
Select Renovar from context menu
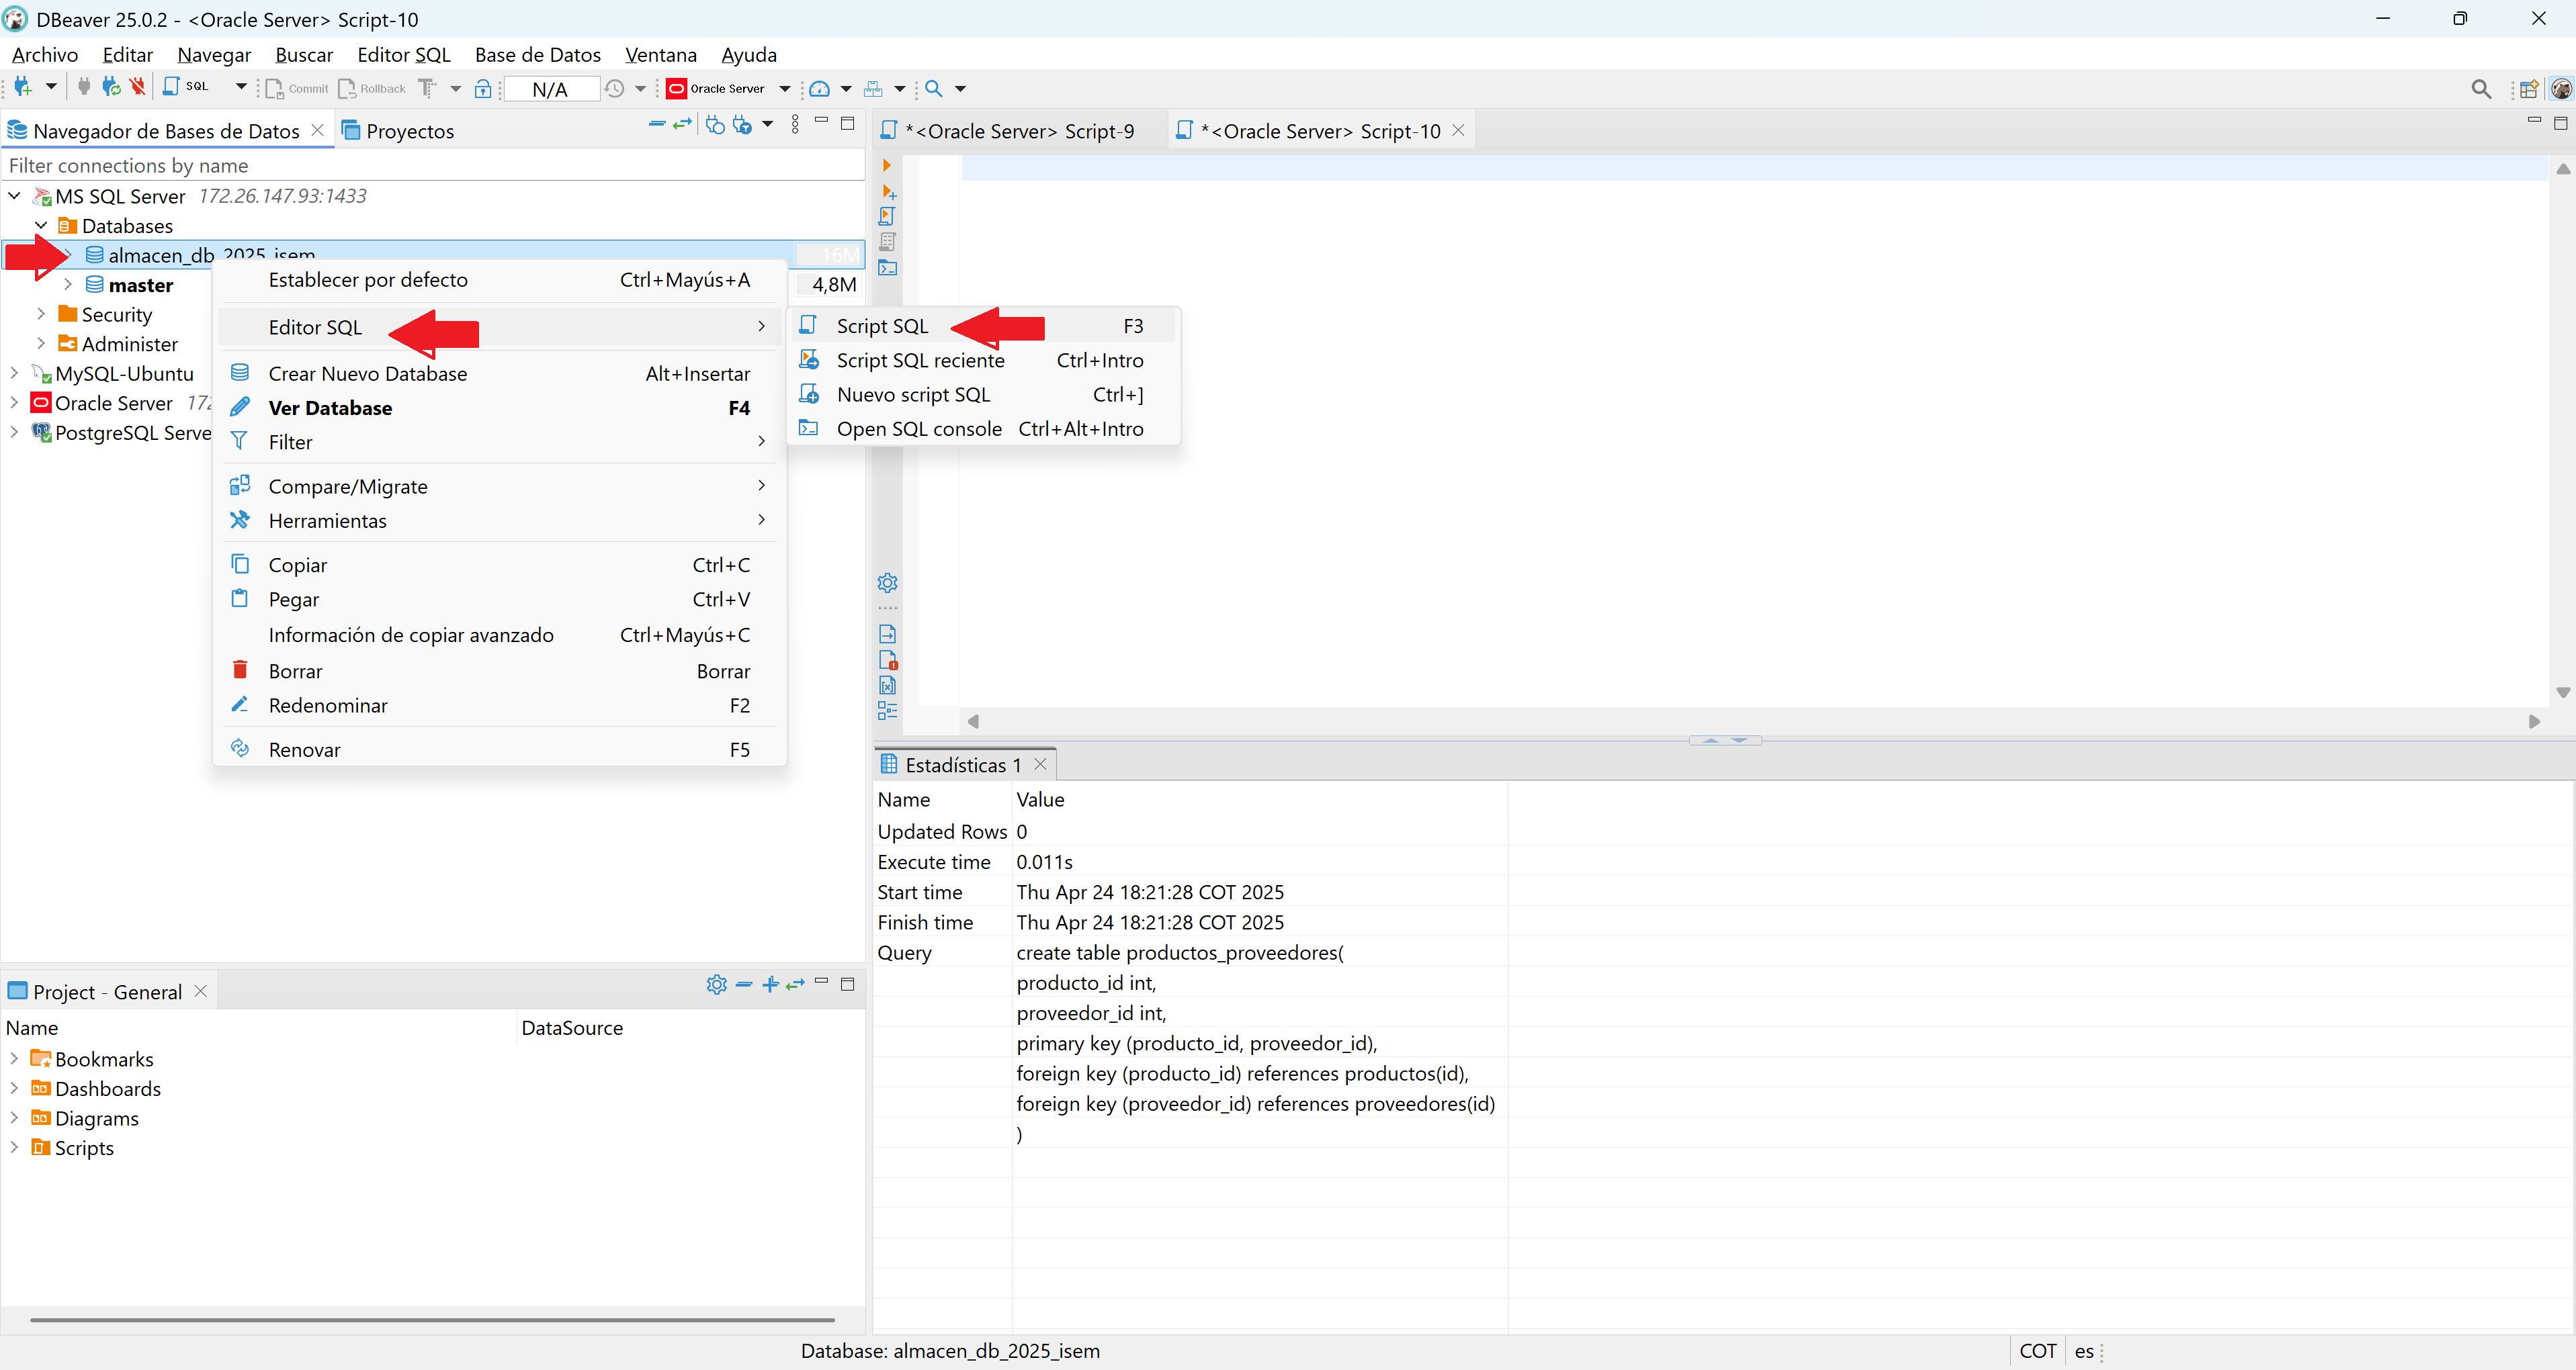499,749
